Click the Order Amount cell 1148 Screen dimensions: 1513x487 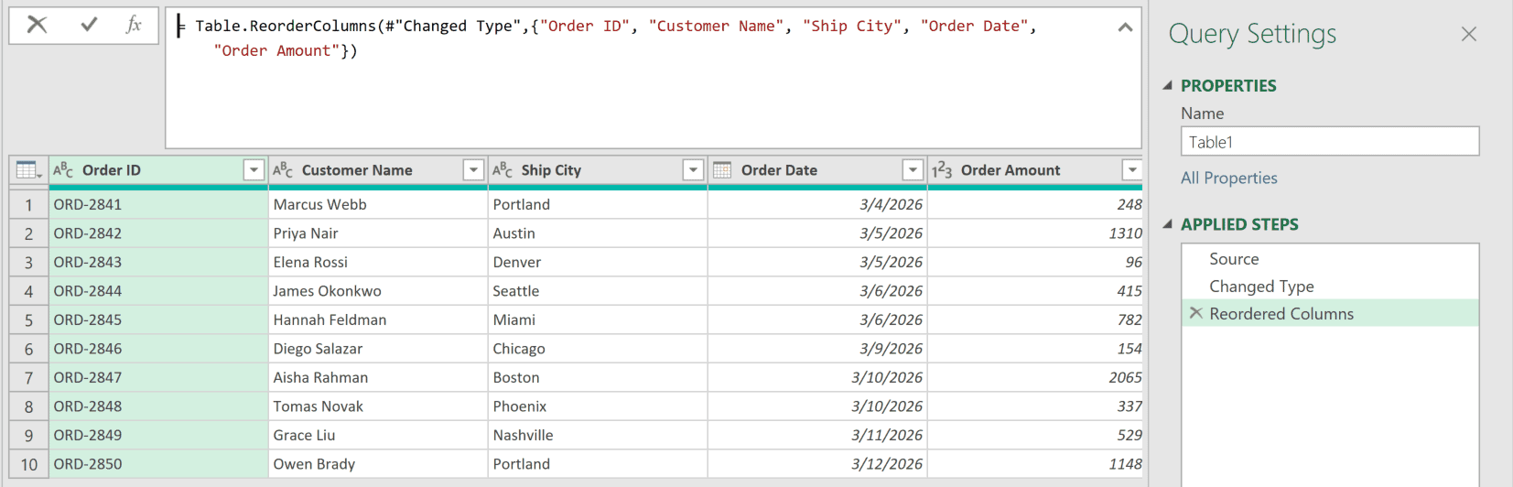point(1035,464)
